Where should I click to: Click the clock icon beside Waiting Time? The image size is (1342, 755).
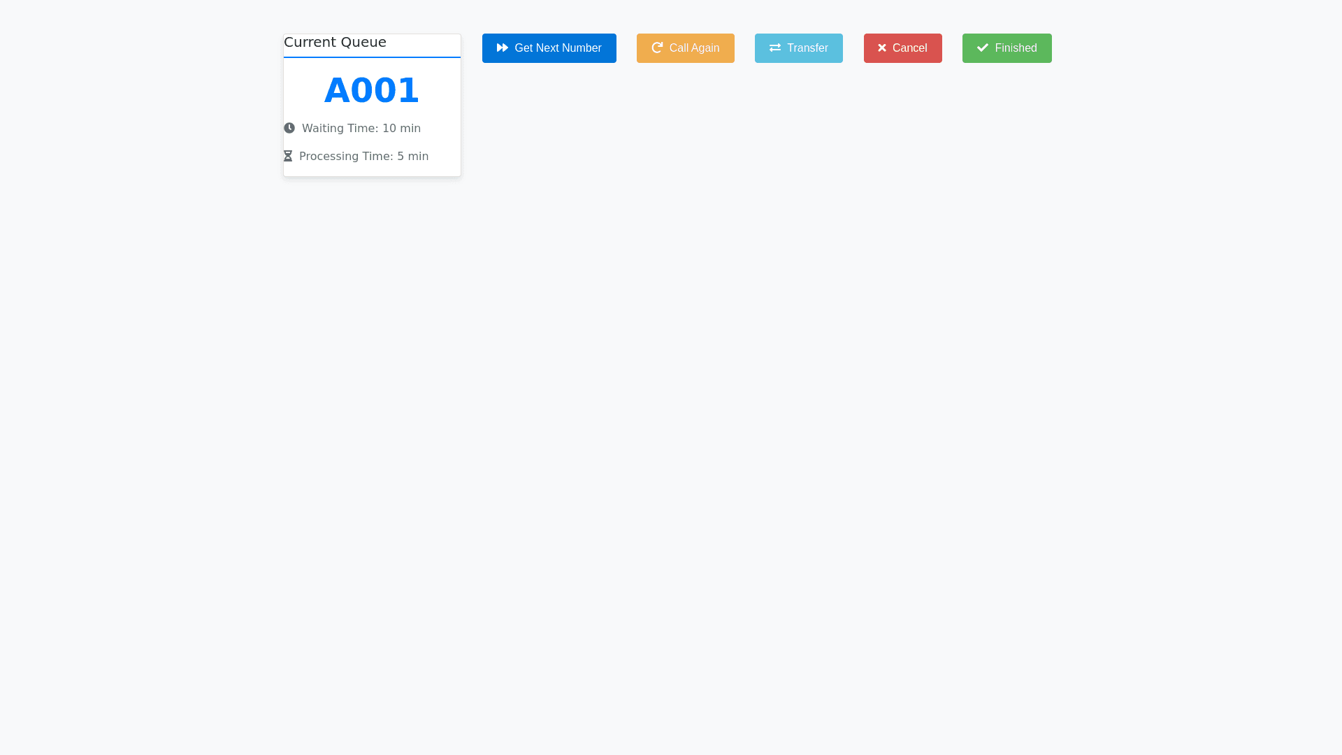(289, 129)
